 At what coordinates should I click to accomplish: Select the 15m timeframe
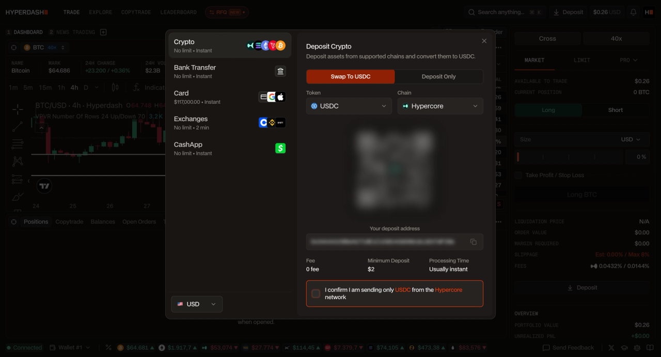[x=45, y=88]
